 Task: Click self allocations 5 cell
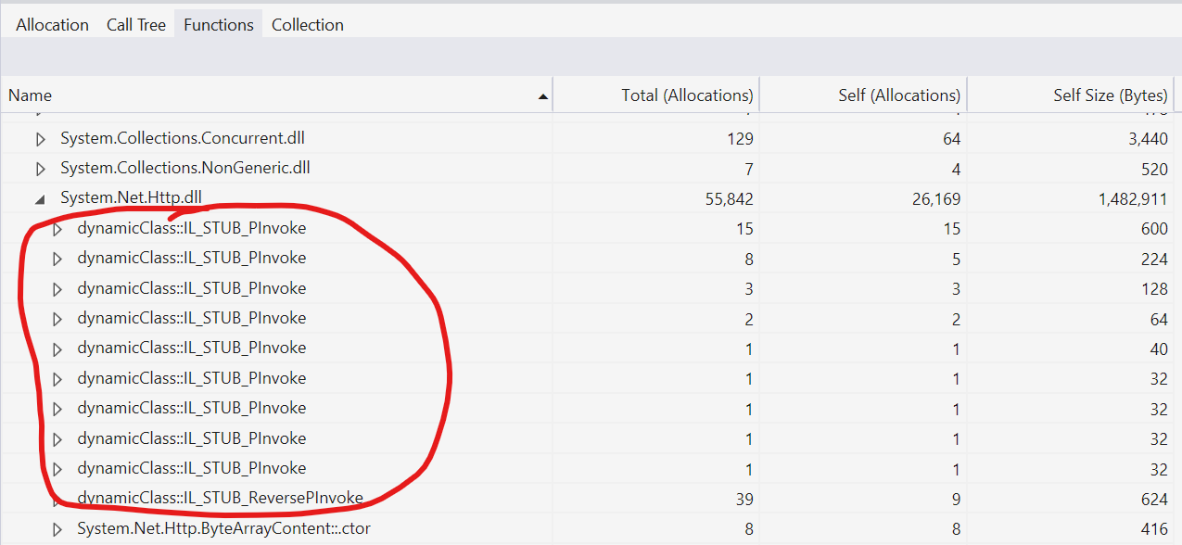(956, 259)
